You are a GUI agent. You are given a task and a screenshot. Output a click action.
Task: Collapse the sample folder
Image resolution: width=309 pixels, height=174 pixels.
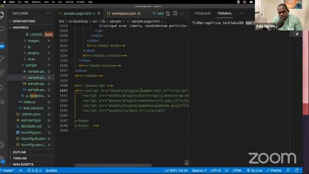[x=31, y=65]
